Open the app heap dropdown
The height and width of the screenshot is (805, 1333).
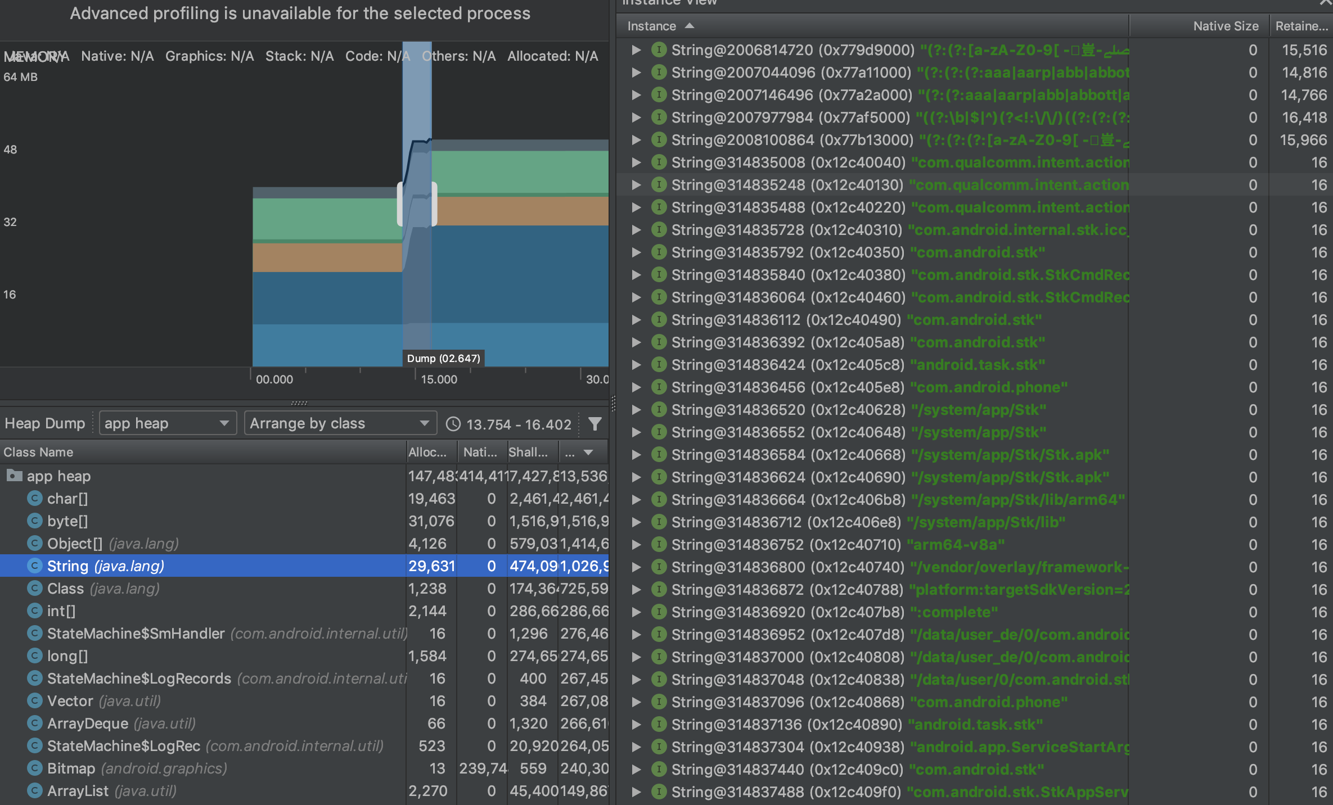pos(167,423)
